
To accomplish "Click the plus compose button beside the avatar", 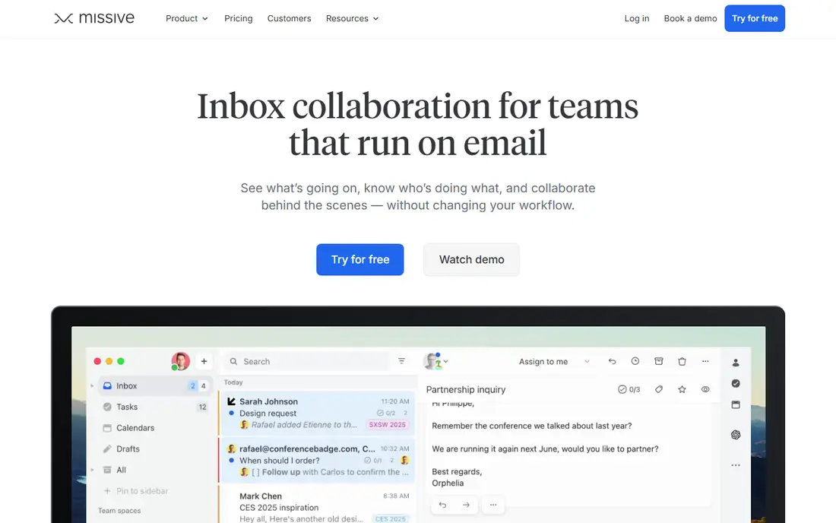I will point(204,361).
